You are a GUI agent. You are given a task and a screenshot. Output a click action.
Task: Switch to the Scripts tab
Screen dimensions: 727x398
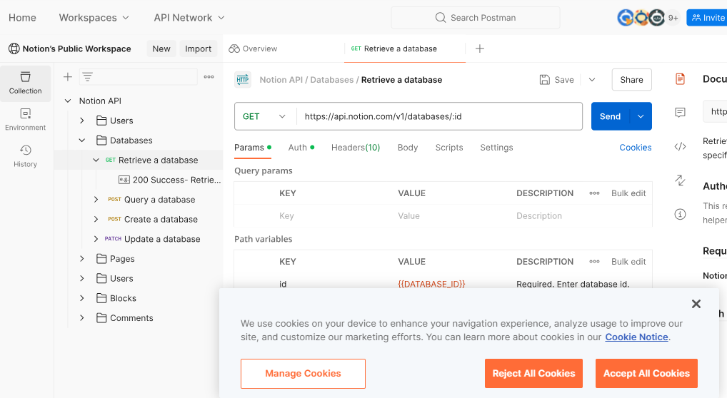pyautogui.click(x=448, y=148)
